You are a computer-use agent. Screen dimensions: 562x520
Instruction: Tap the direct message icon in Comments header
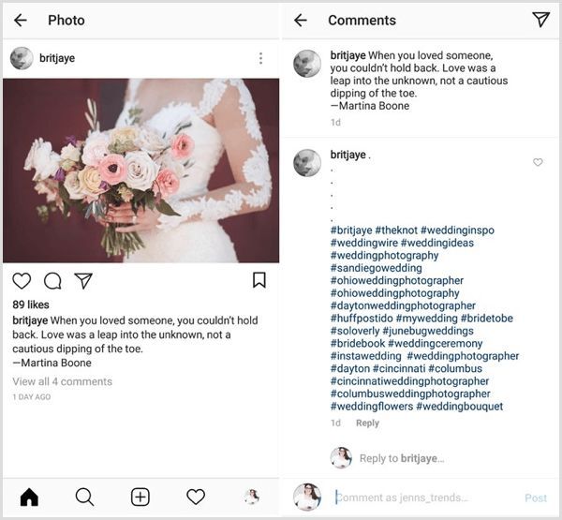[x=540, y=20]
